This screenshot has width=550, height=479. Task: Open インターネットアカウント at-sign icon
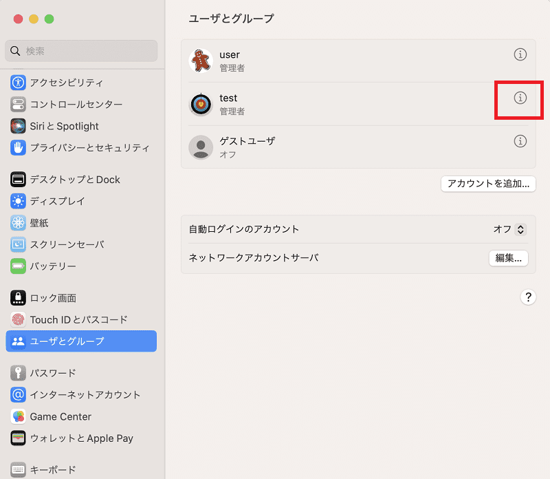18,395
